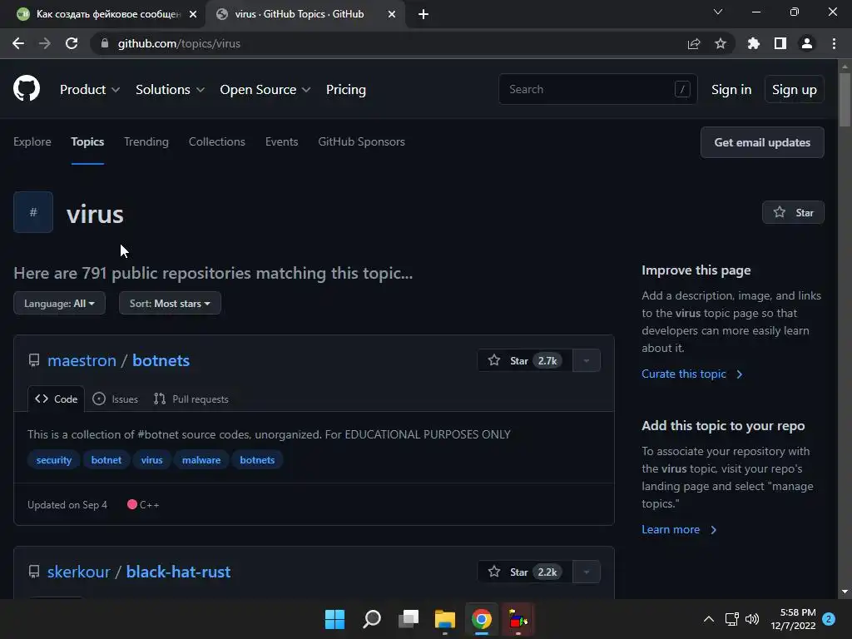Open the Chrome three-dot menu

[x=834, y=43]
